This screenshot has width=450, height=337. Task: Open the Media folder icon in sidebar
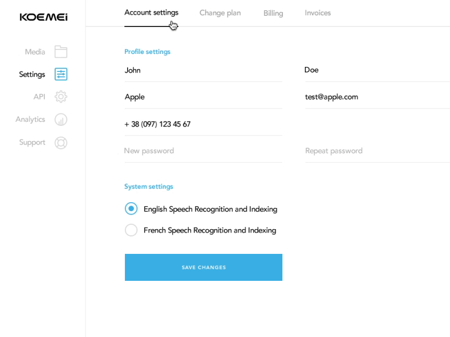click(x=61, y=51)
